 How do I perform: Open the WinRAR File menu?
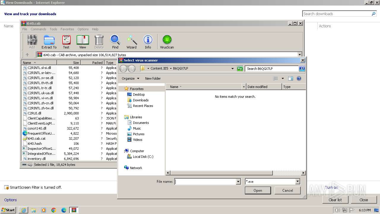coord(25,29)
